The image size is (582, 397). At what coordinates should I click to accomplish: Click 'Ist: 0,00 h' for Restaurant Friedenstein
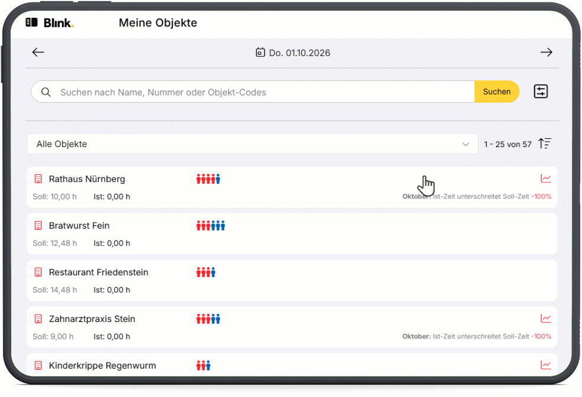point(112,290)
